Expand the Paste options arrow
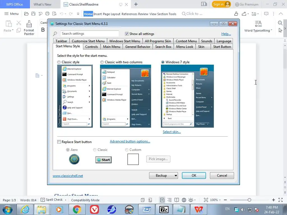 pos(13,30)
